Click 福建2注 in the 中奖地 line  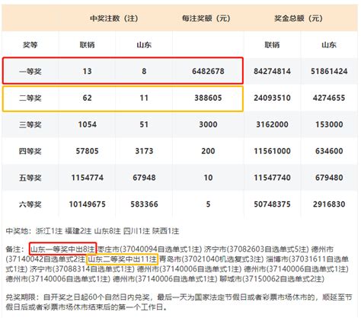(78, 231)
